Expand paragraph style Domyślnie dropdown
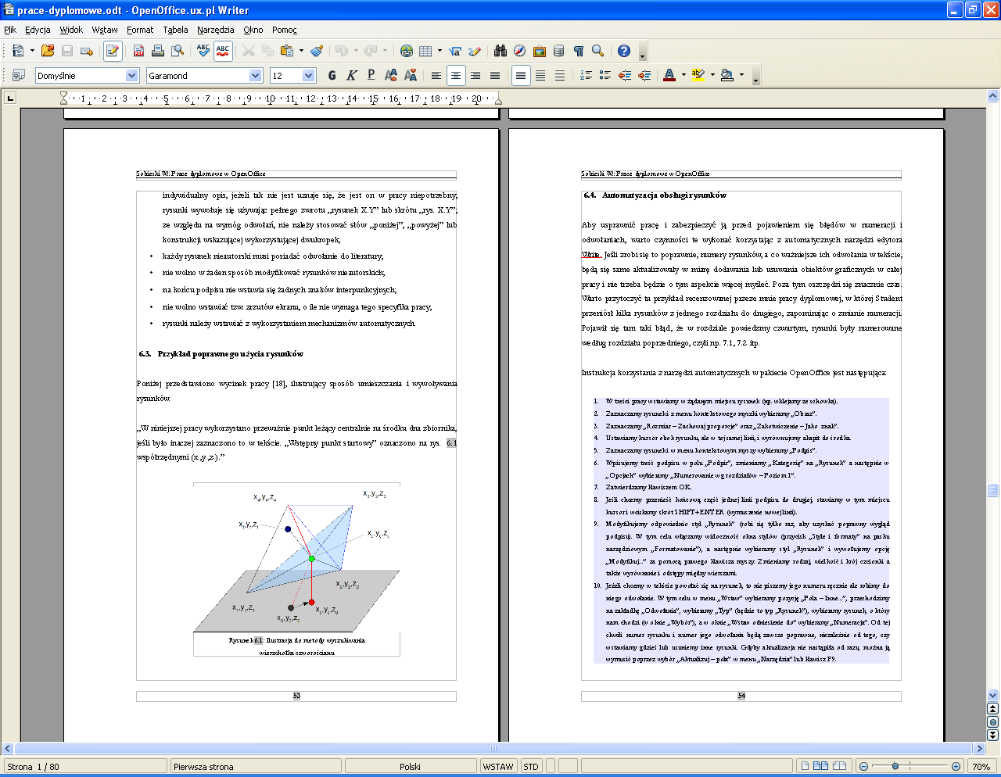Image resolution: width=1001 pixels, height=777 pixels. click(x=132, y=75)
